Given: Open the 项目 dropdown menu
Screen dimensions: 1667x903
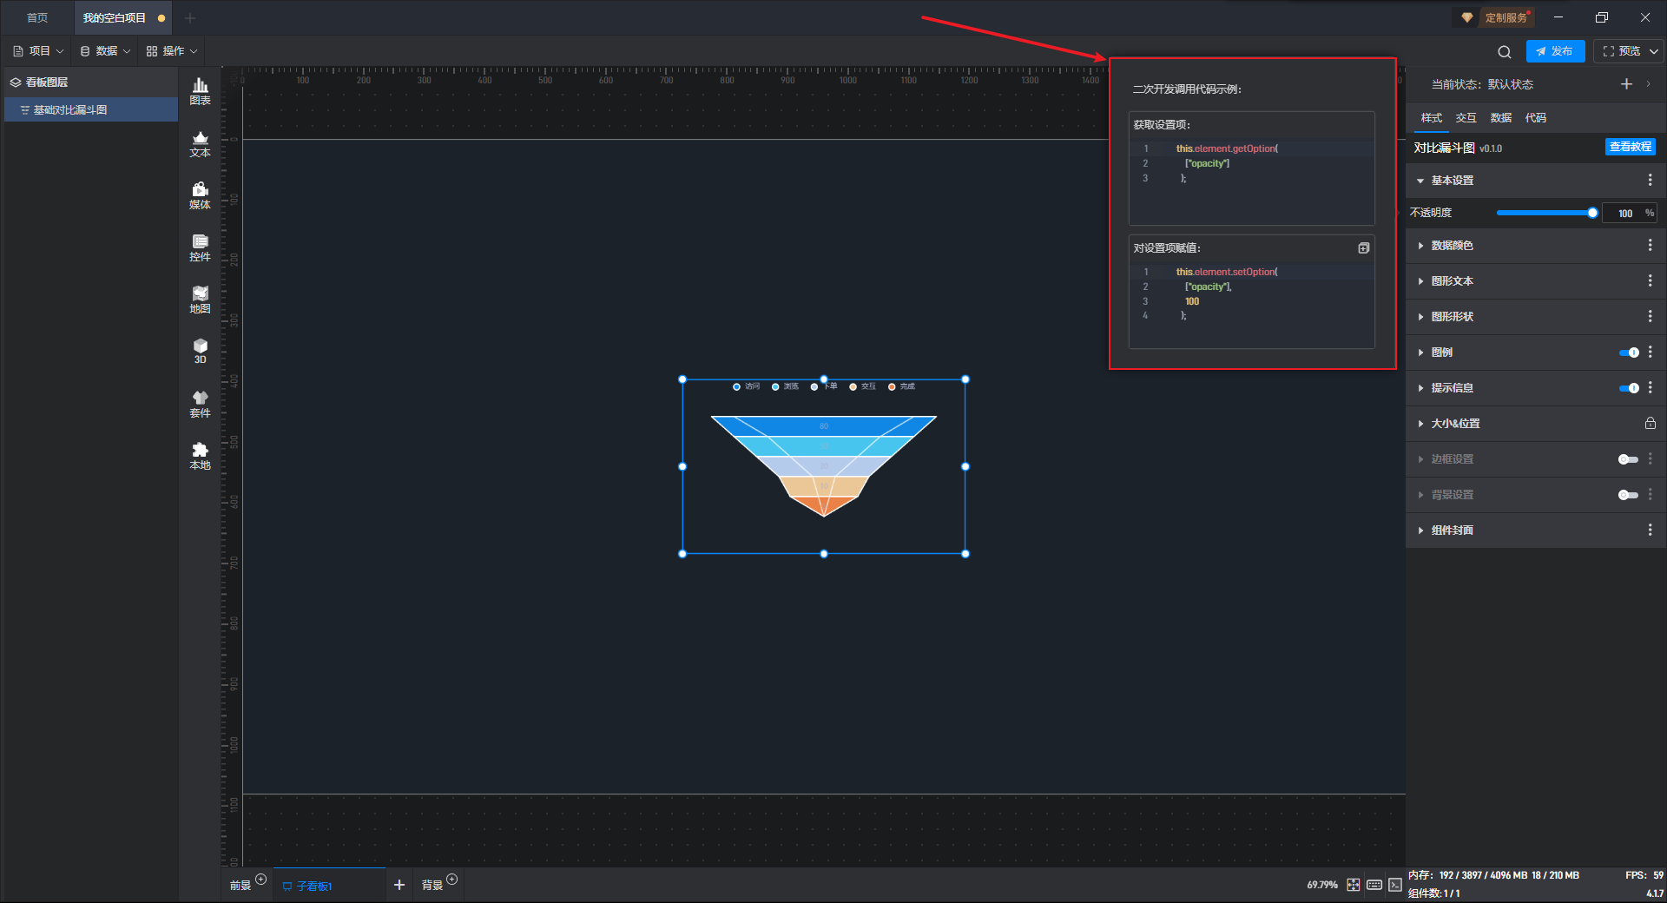Looking at the screenshot, I should (x=39, y=51).
